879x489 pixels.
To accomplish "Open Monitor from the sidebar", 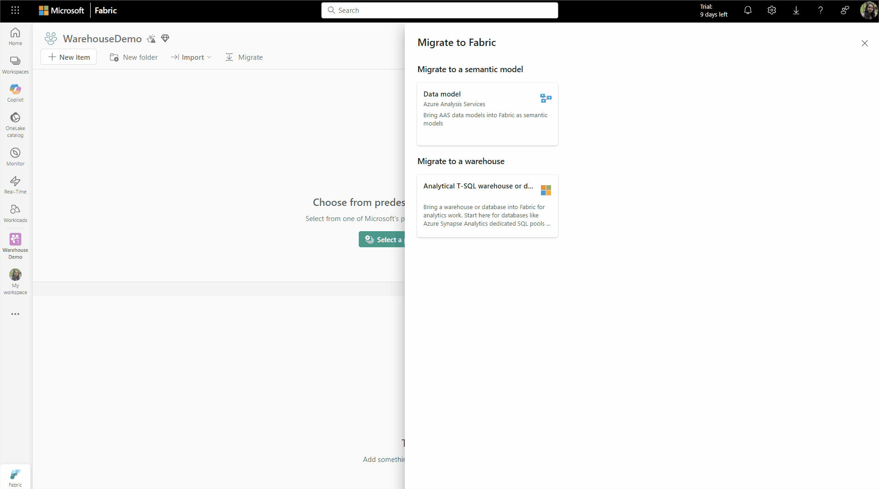I will (x=15, y=156).
